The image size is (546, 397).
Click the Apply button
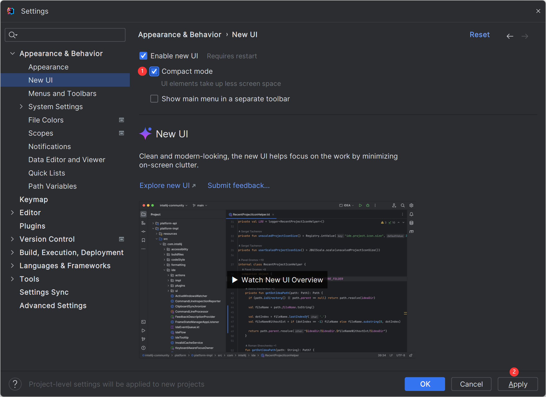coord(518,384)
